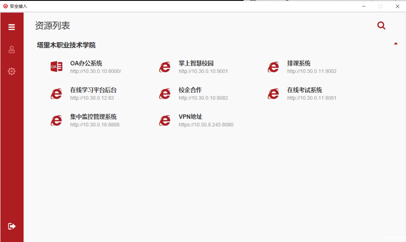Click URL http://10.30.0.10:8082
The image size is (406, 242).
click(x=203, y=98)
